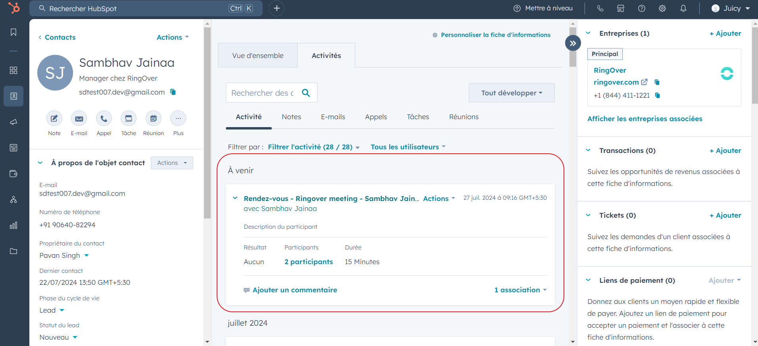Image resolution: width=758 pixels, height=346 pixels.
Task: Open the settings gear icon
Action: tap(662, 8)
